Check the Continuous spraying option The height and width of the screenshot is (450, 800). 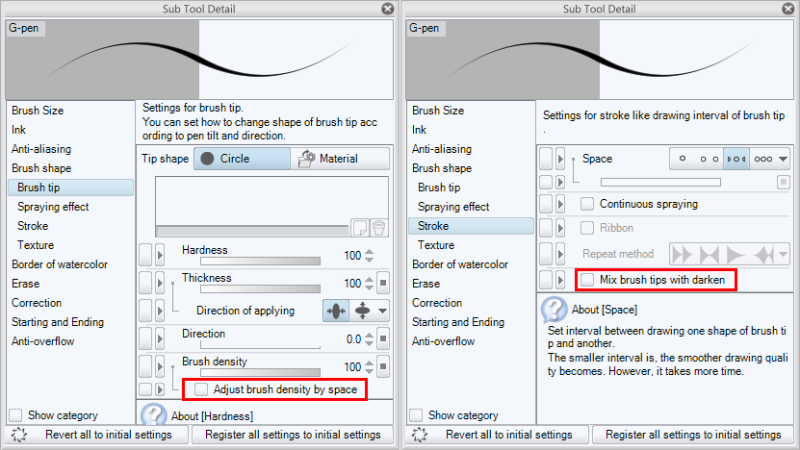point(586,204)
